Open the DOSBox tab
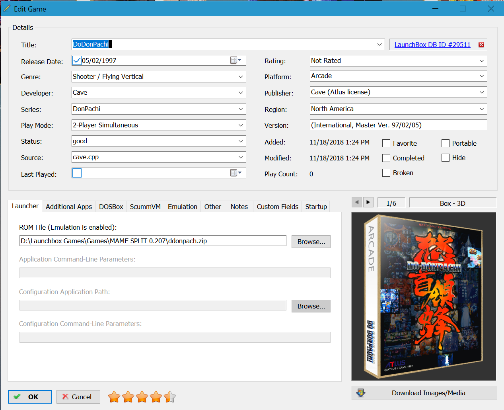Viewport: 504px width, 410px height. (111, 207)
